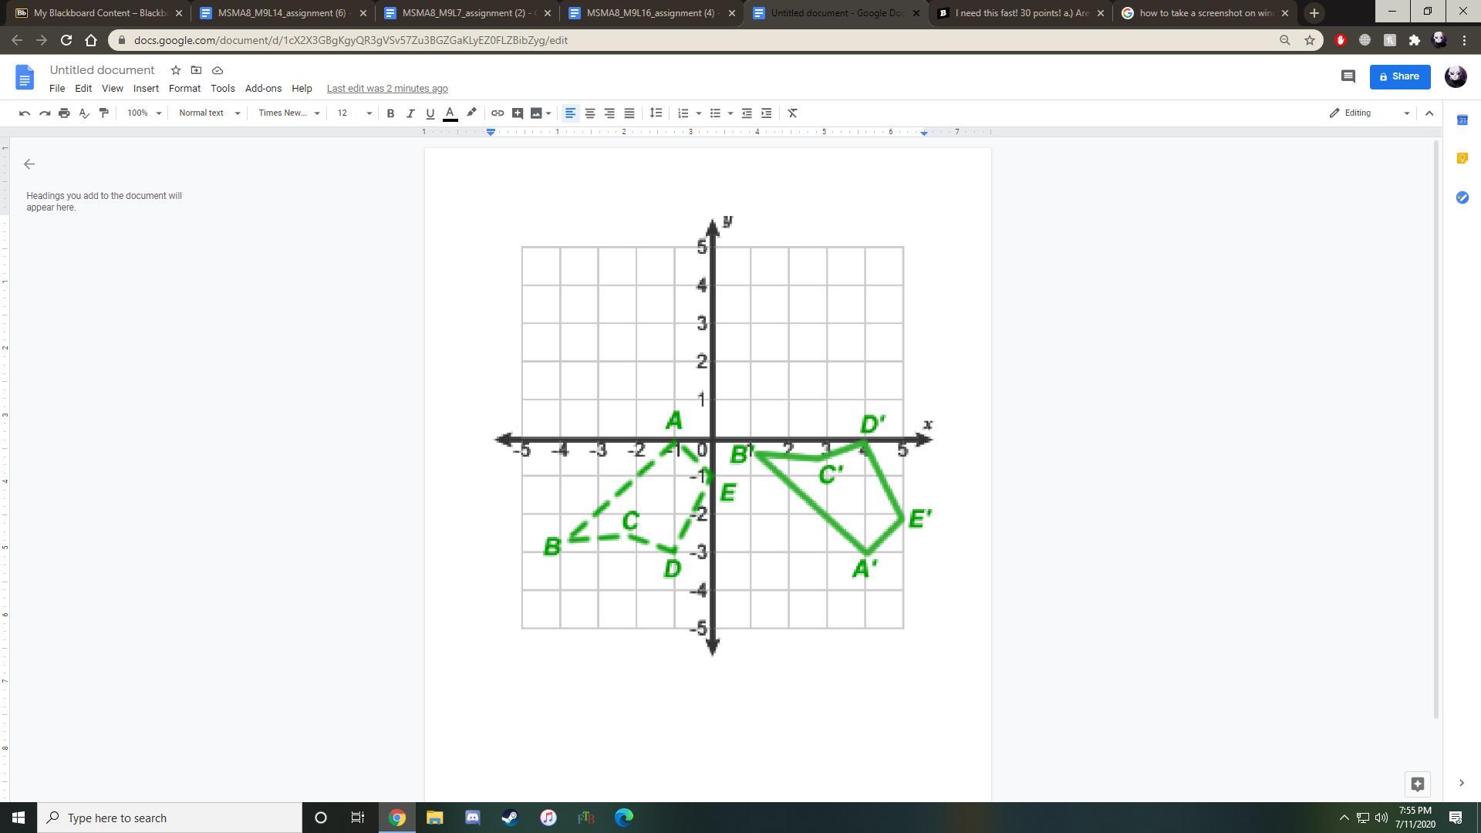Screen dimensions: 1481x833
Task: Click the Windows search box
Action: (x=170, y=818)
